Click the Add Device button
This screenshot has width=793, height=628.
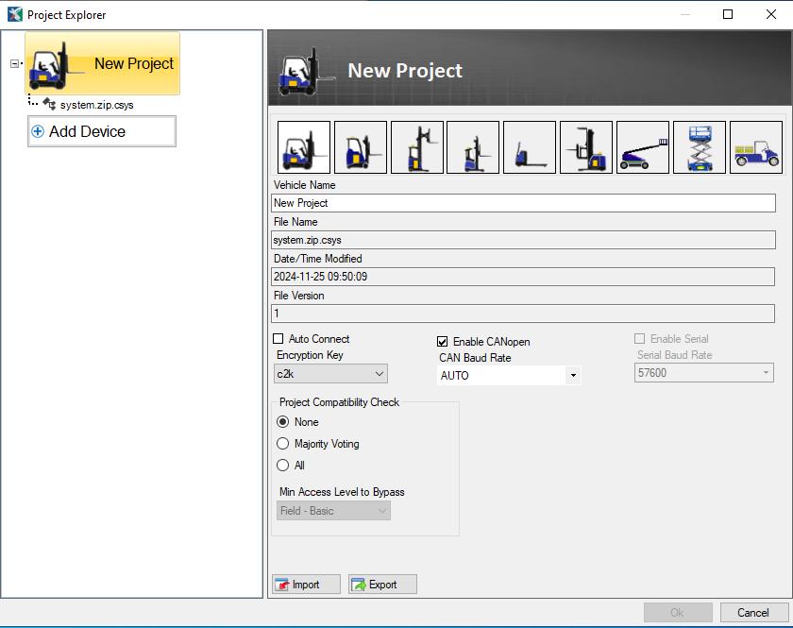tap(102, 131)
